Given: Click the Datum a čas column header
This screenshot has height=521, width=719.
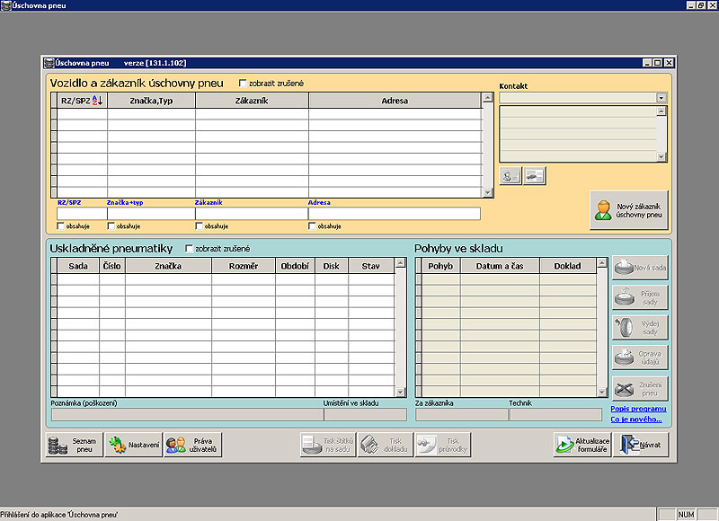Looking at the screenshot, I should 500,266.
